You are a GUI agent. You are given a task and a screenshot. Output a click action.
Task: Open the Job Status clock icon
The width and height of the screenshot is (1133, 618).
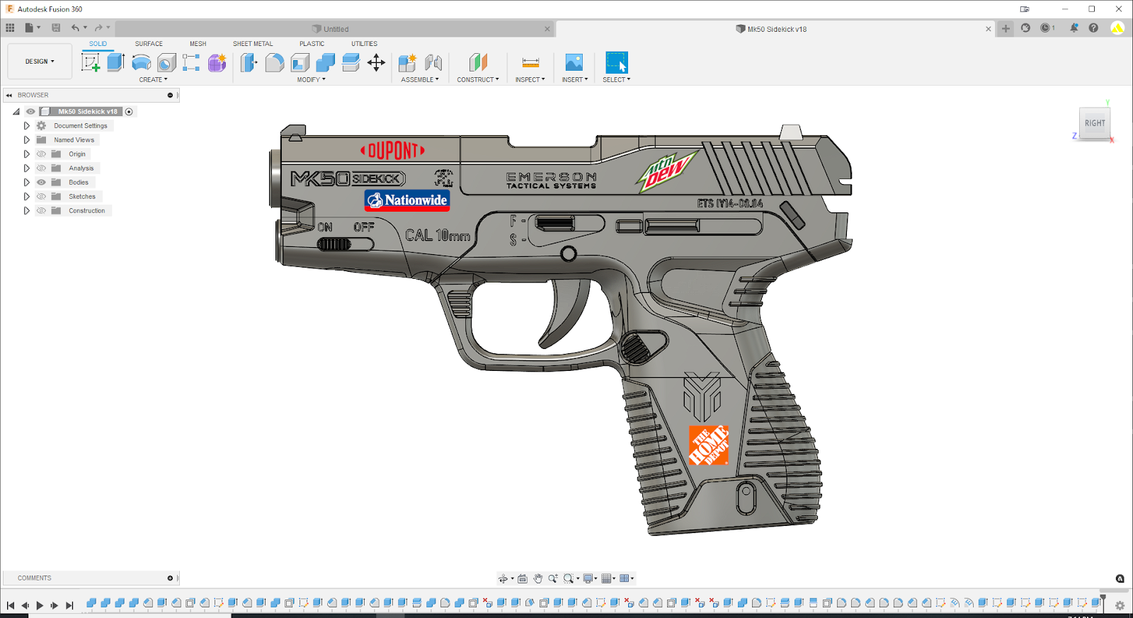(1045, 28)
